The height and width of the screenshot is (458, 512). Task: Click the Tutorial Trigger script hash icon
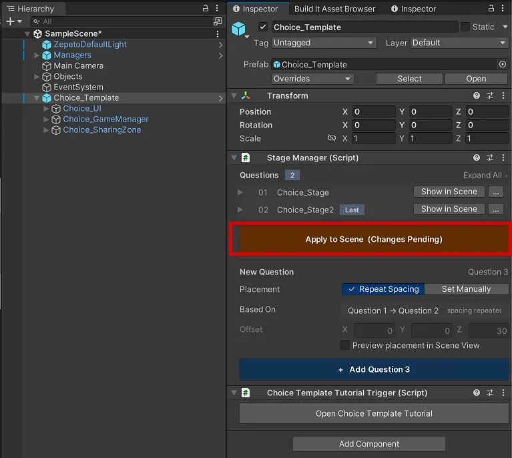pos(246,393)
